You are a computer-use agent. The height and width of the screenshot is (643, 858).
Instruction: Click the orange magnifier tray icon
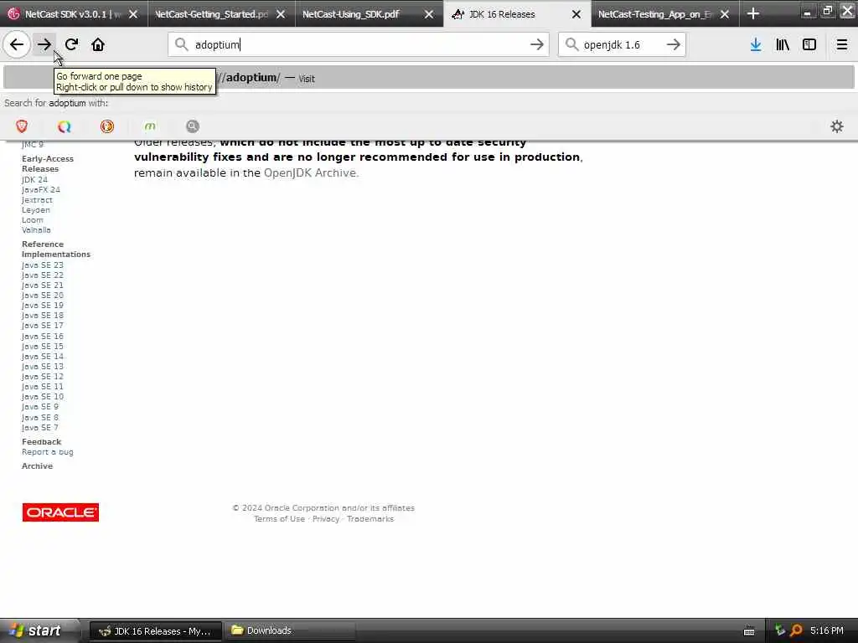click(797, 630)
